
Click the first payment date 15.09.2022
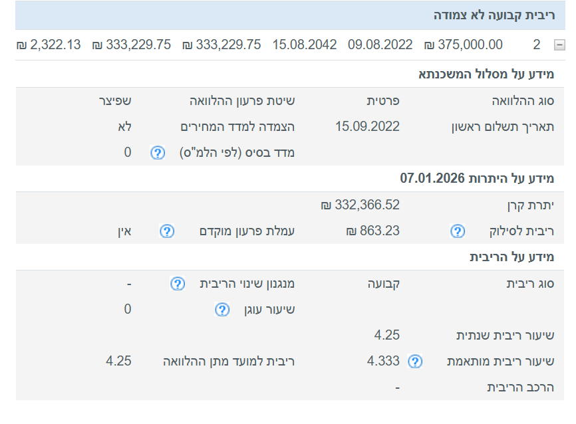367,126
